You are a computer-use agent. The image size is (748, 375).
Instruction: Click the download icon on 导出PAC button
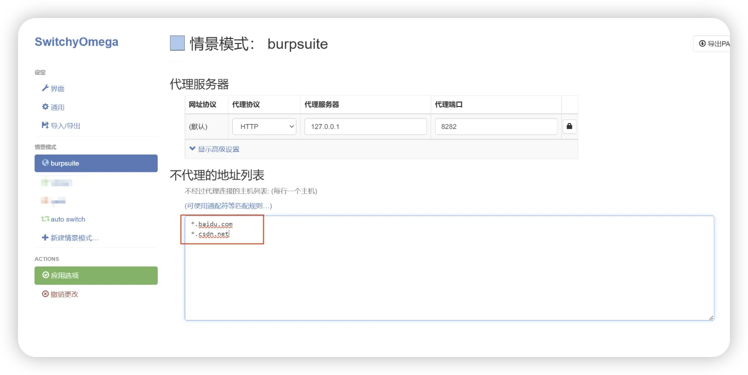tap(702, 44)
